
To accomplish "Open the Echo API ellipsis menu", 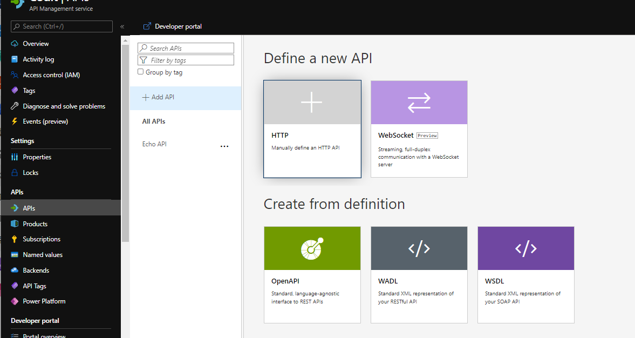I will 224,146.
